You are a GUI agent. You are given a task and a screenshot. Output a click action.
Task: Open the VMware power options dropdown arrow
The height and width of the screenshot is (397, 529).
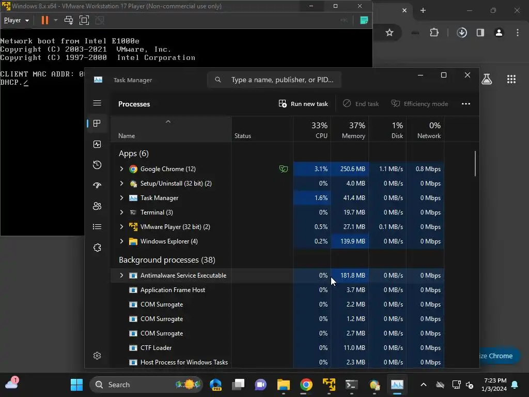56,20
